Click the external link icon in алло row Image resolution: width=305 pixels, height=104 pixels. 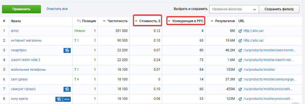240,31
